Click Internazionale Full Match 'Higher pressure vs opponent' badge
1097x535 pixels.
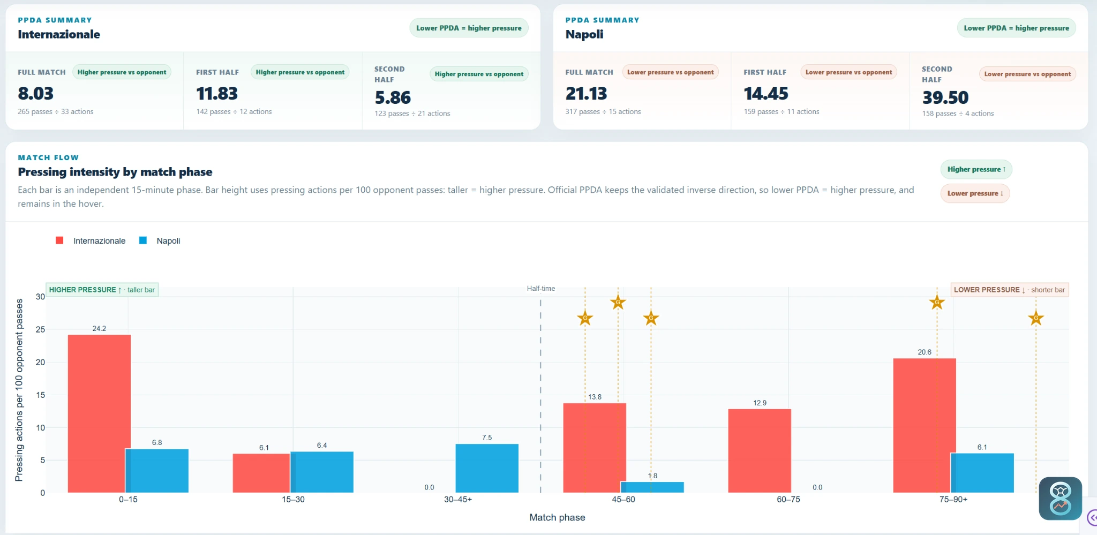click(122, 72)
